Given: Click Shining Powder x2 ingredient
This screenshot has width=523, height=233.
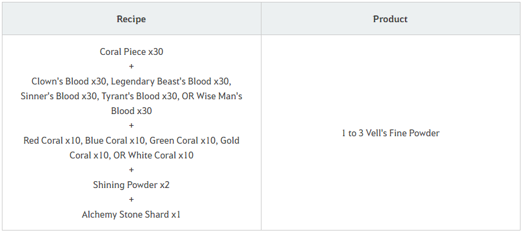Looking at the screenshot, I should click(x=132, y=185).
